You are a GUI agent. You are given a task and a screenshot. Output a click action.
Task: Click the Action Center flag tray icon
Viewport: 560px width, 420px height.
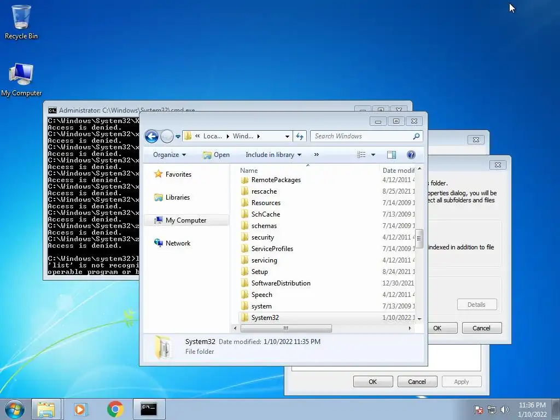pos(479,410)
